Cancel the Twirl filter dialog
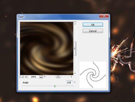The height and width of the screenshot is (102, 135). click(93, 31)
